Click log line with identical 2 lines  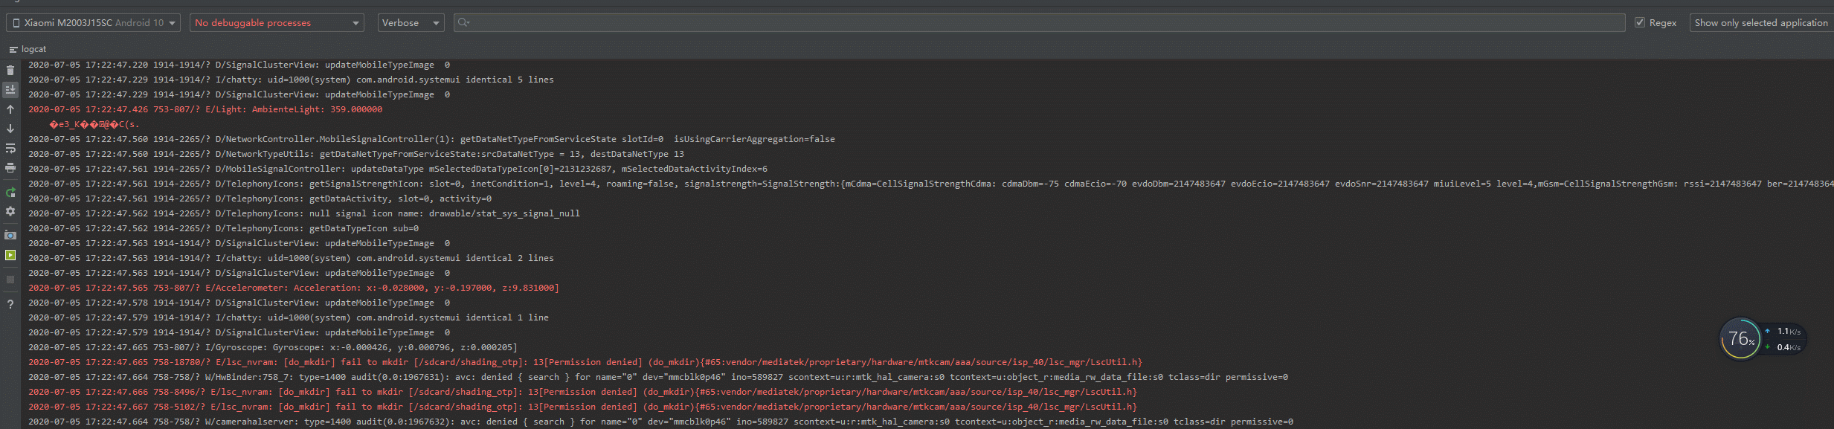point(291,258)
